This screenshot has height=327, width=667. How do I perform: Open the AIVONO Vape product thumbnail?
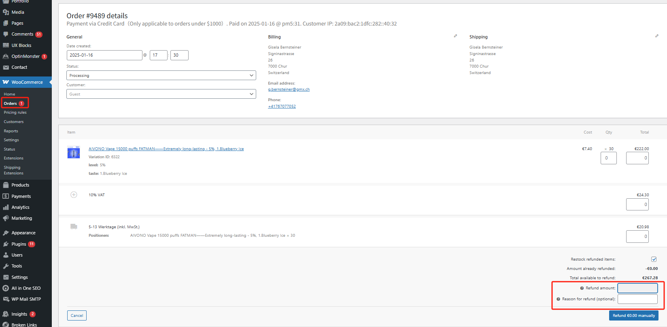[x=74, y=153]
